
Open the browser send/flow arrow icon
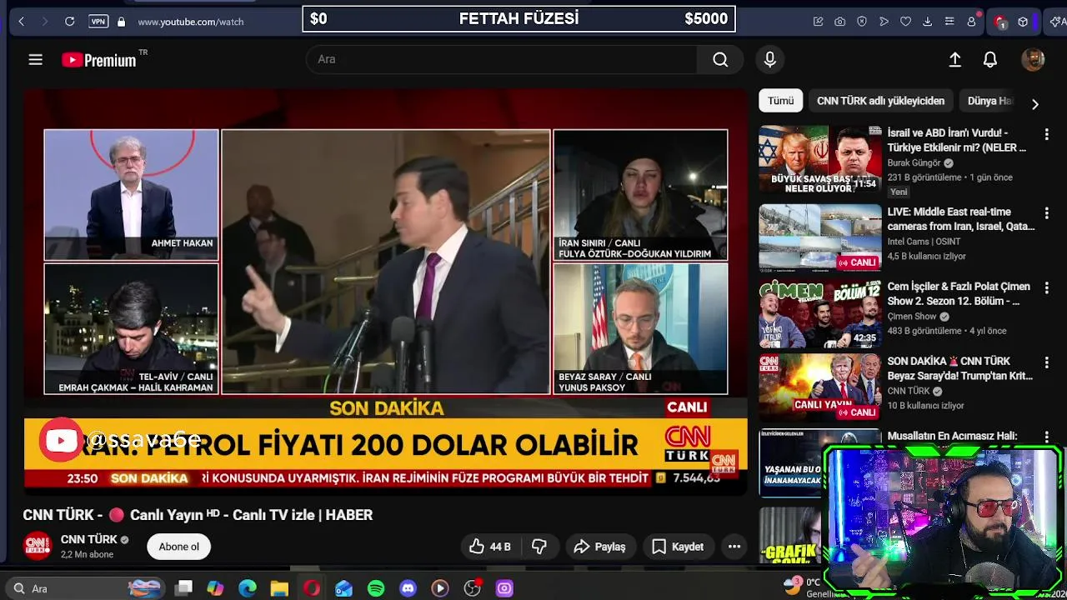pos(884,22)
